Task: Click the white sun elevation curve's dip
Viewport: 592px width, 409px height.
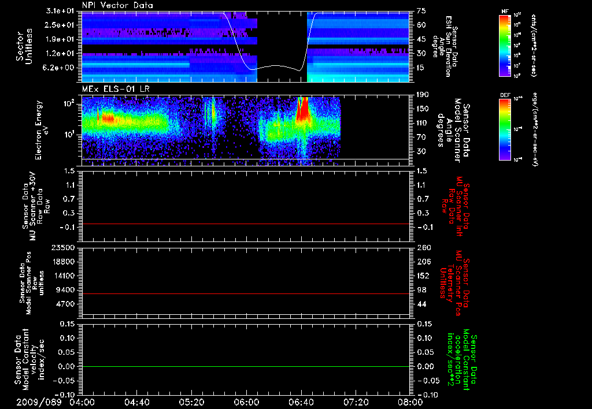Action: pyautogui.click(x=276, y=67)
